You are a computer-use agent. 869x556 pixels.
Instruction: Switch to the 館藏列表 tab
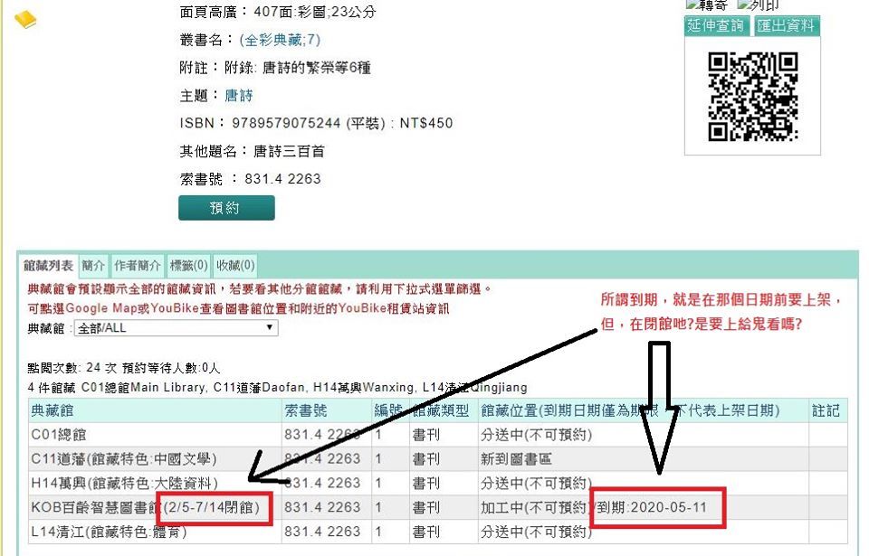coord(49,266)
